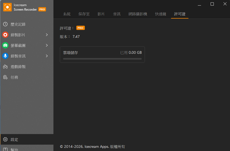Close the Icecream Screen Recorder window
Viewport: 230px width, 151px height.
(225, 4)
